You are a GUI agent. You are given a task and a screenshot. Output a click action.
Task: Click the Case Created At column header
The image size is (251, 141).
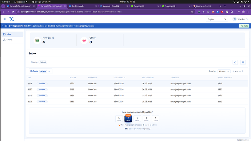point(119,78)
